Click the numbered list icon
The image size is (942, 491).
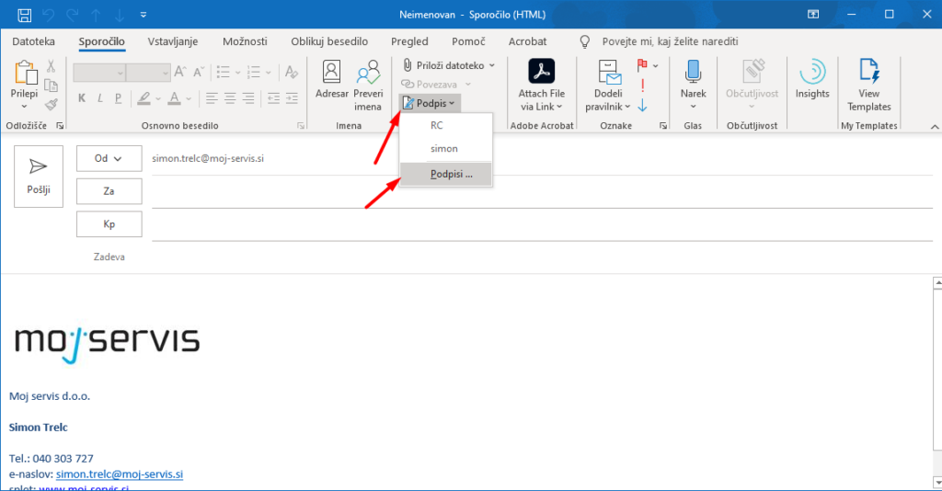click(254, 73)
